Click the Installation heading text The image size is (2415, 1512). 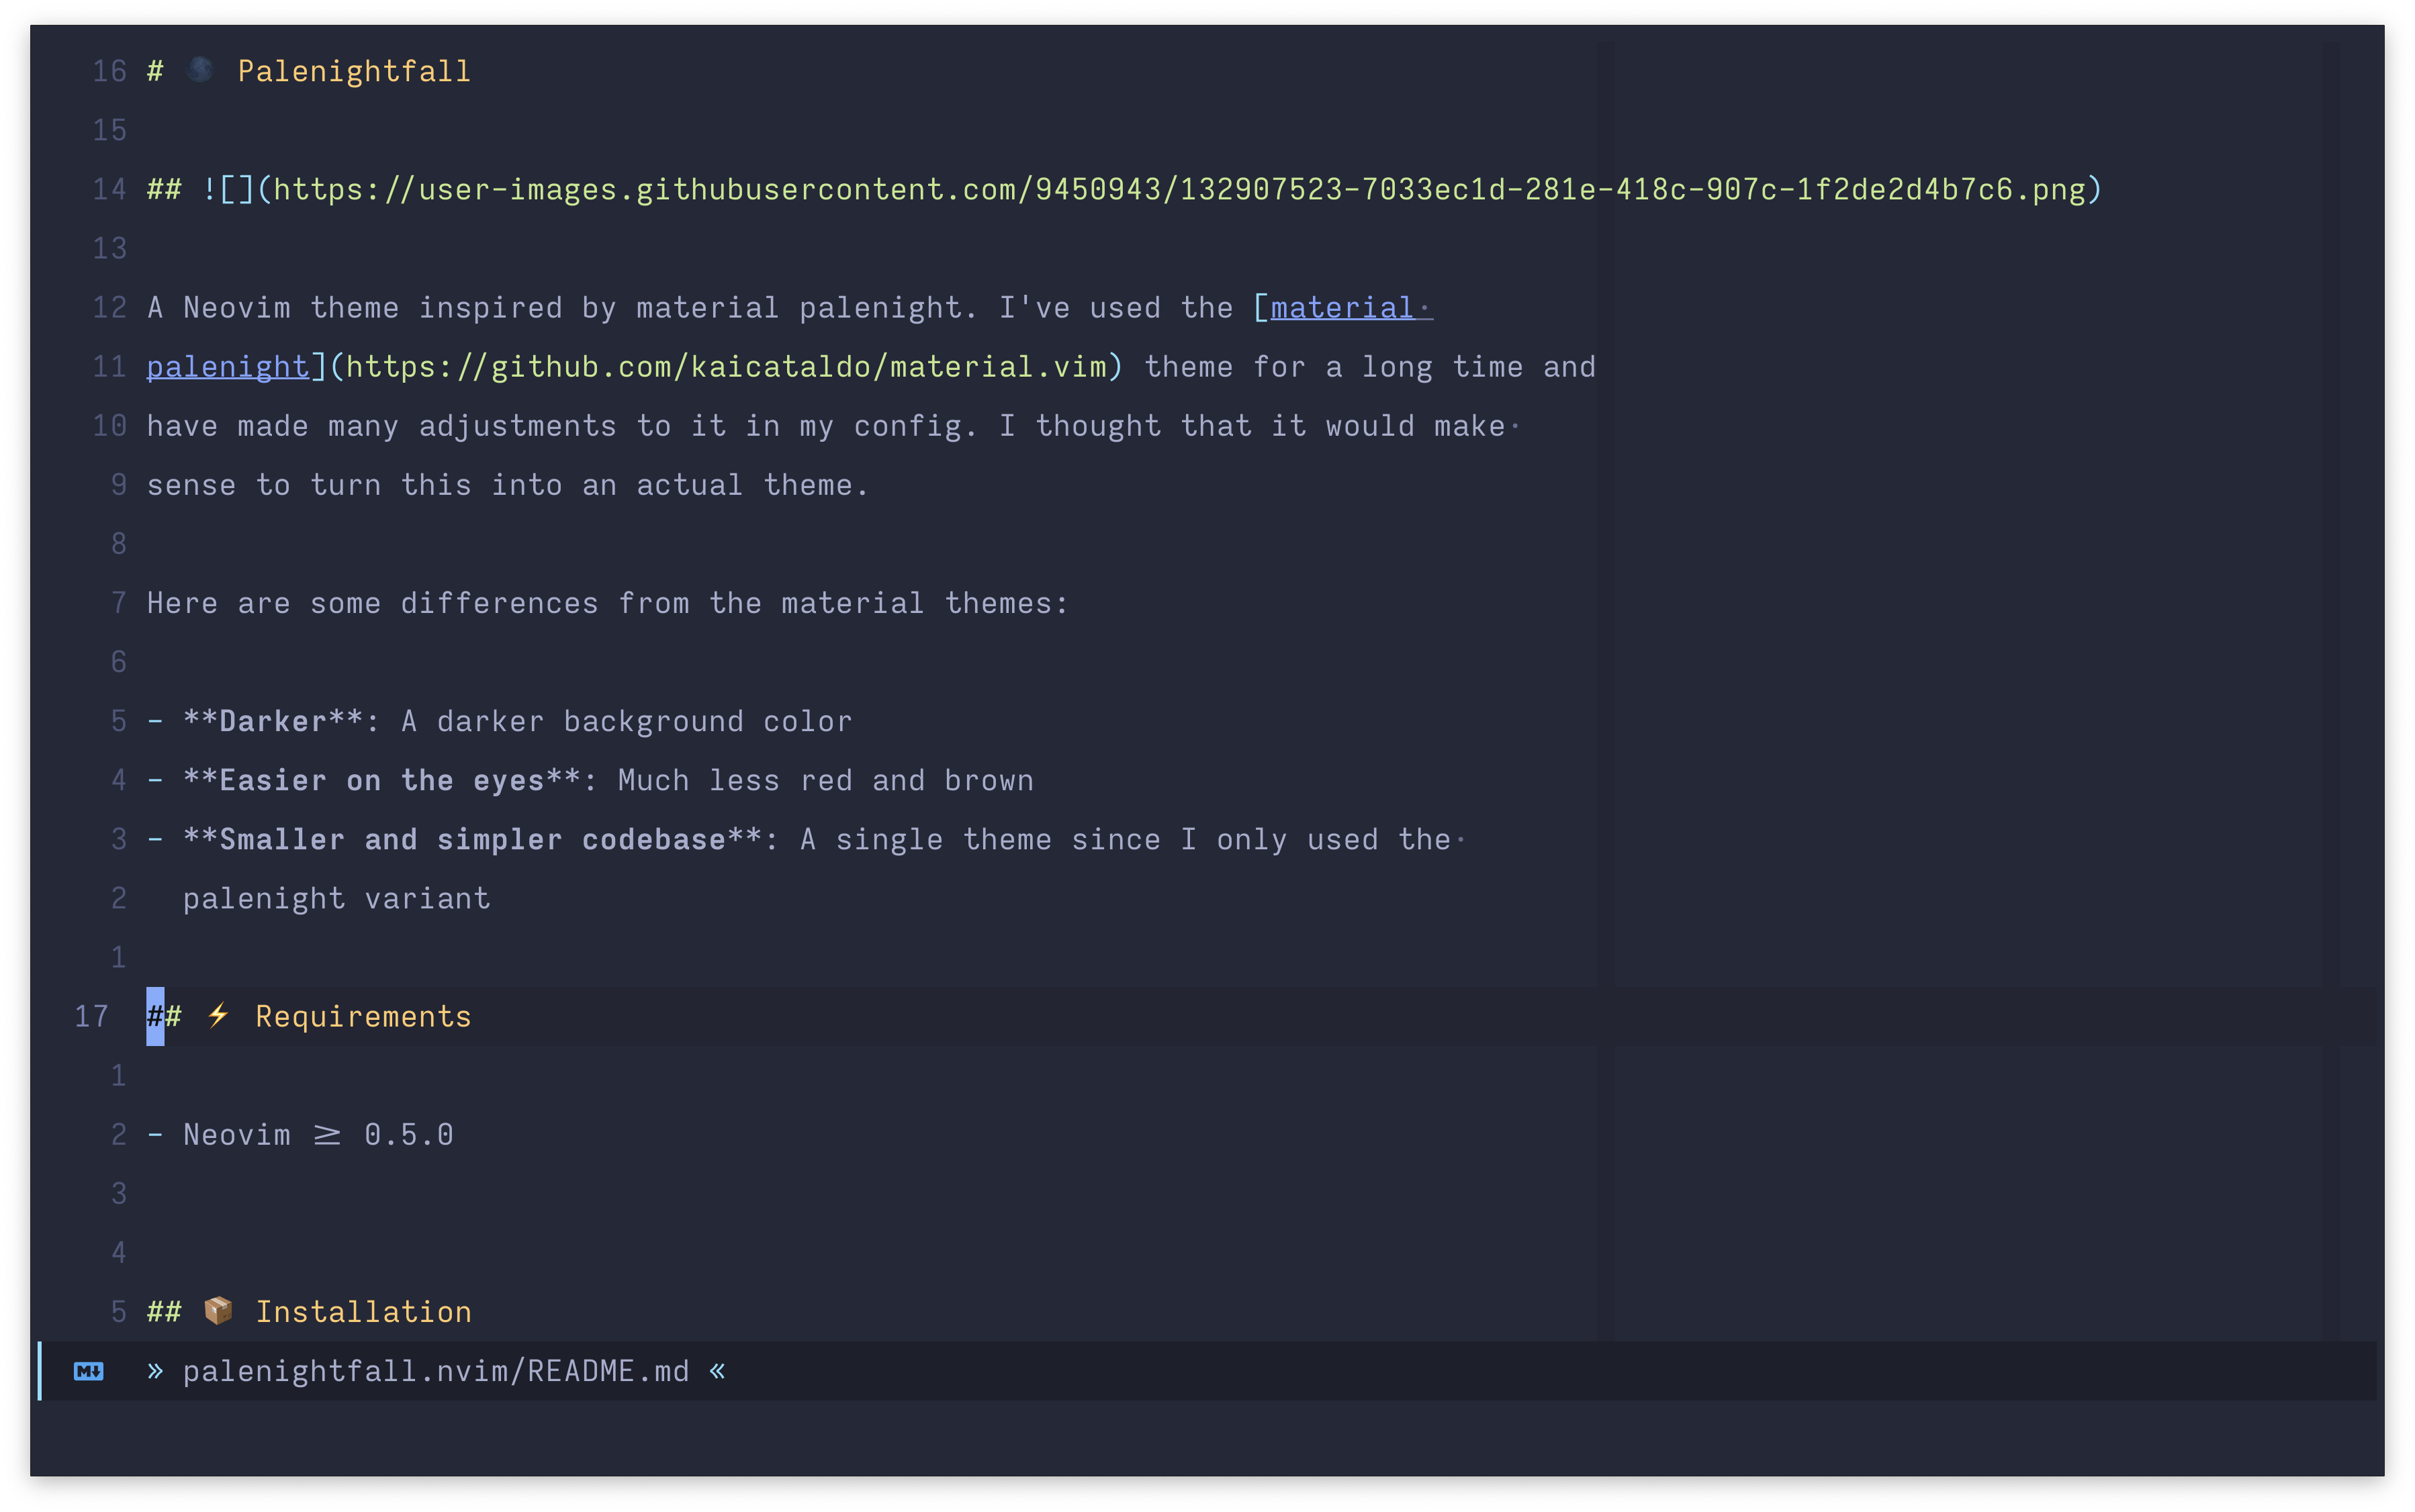pos(363,1312)
